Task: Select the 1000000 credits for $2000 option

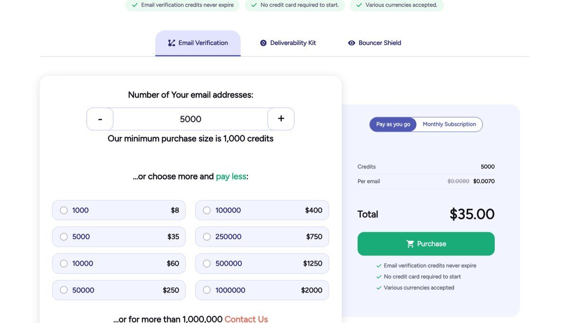Action: point(262,290)
